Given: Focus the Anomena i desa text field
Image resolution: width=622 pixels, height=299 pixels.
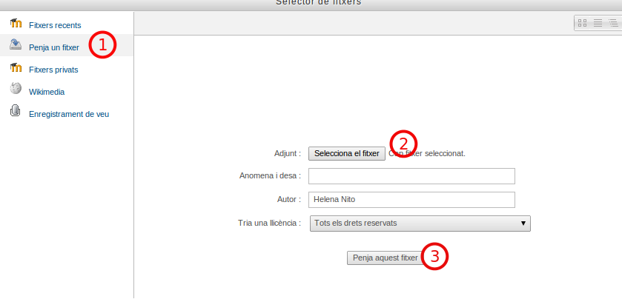Looking at the screenshot, I should pyautogui.click(x=411, y=176).
